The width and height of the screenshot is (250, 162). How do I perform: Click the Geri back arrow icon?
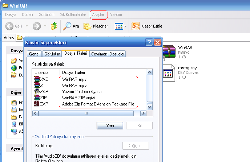(x=9, y=26)
